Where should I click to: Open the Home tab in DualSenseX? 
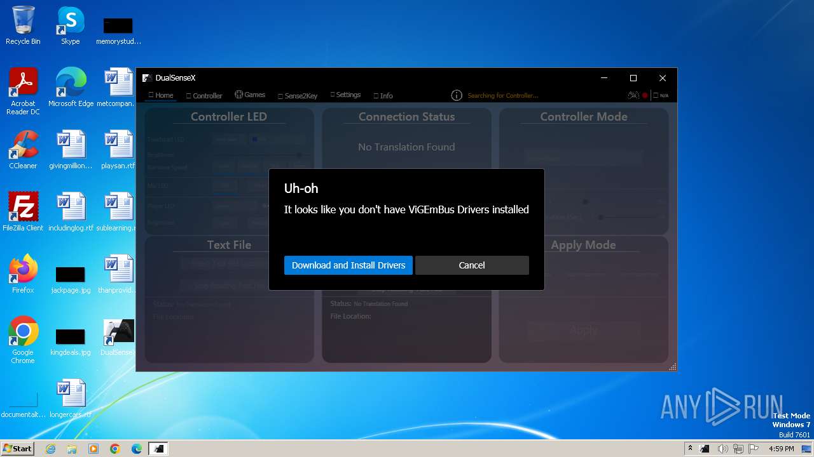point(161,95)
